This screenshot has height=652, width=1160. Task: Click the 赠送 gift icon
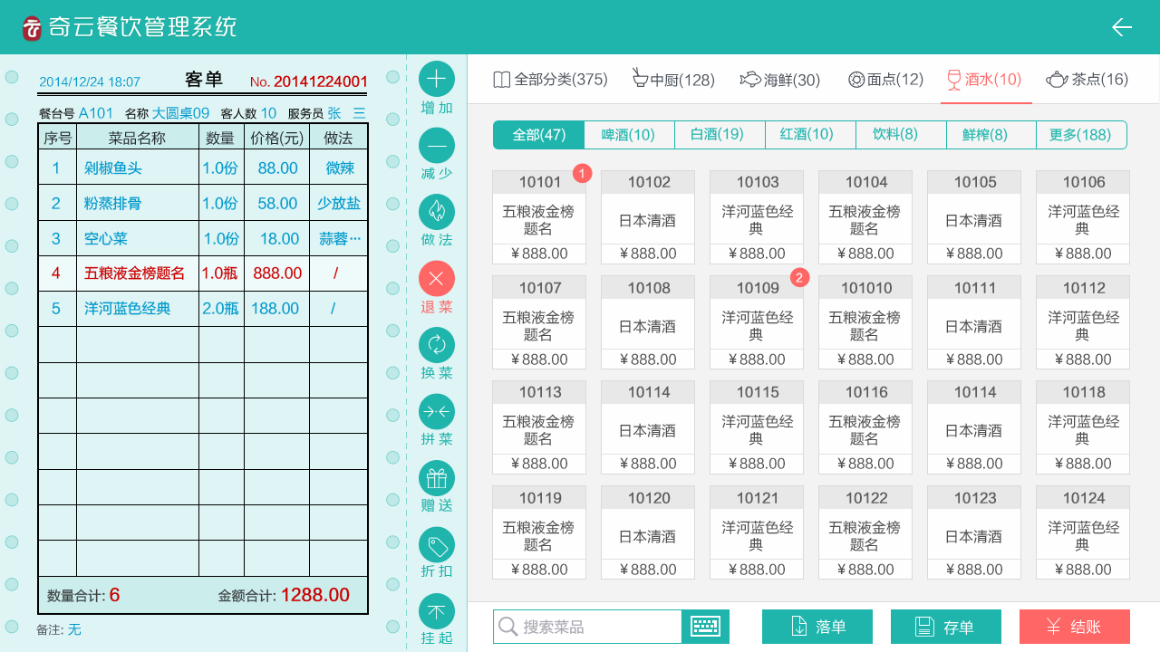(x=437, y=478)
